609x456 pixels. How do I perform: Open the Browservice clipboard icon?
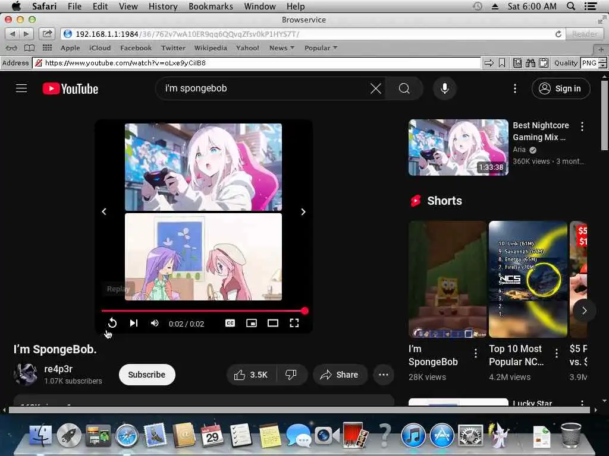pyautogui.click(x=544, y=63)
